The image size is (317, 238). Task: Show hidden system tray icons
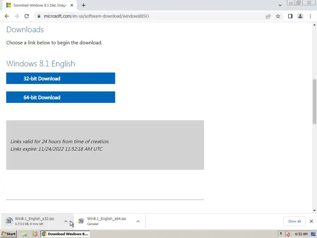[281, 234]
